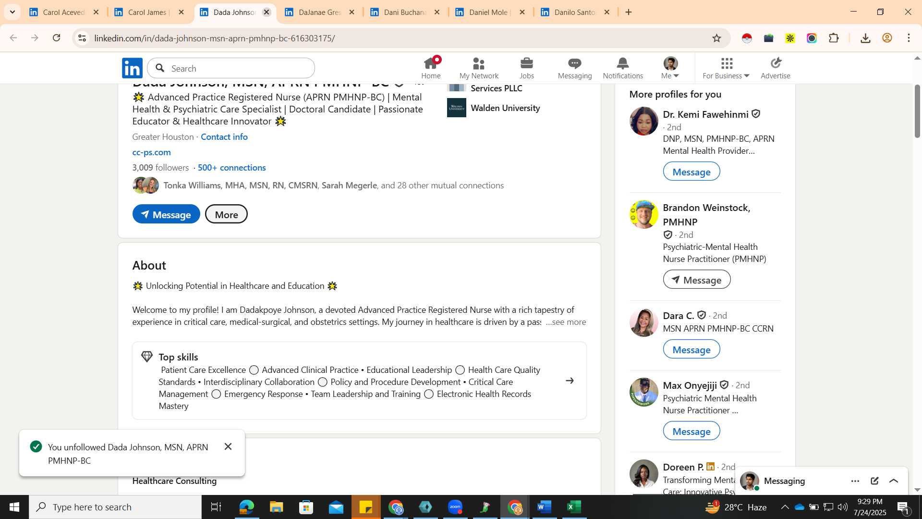Switch to Carol Acevedo tab
The height and width of the screenshot is (519, 922).
click(64, 12)
